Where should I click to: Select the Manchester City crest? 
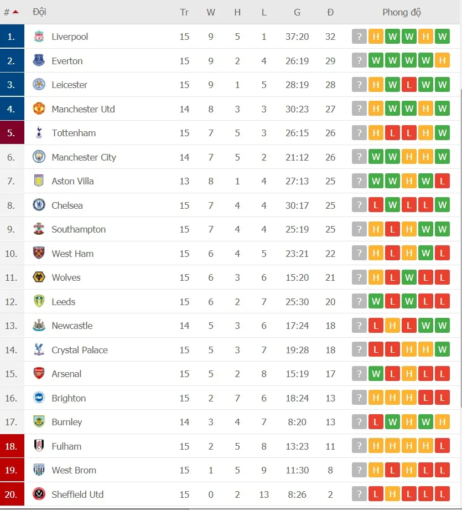tap(39, 157)
